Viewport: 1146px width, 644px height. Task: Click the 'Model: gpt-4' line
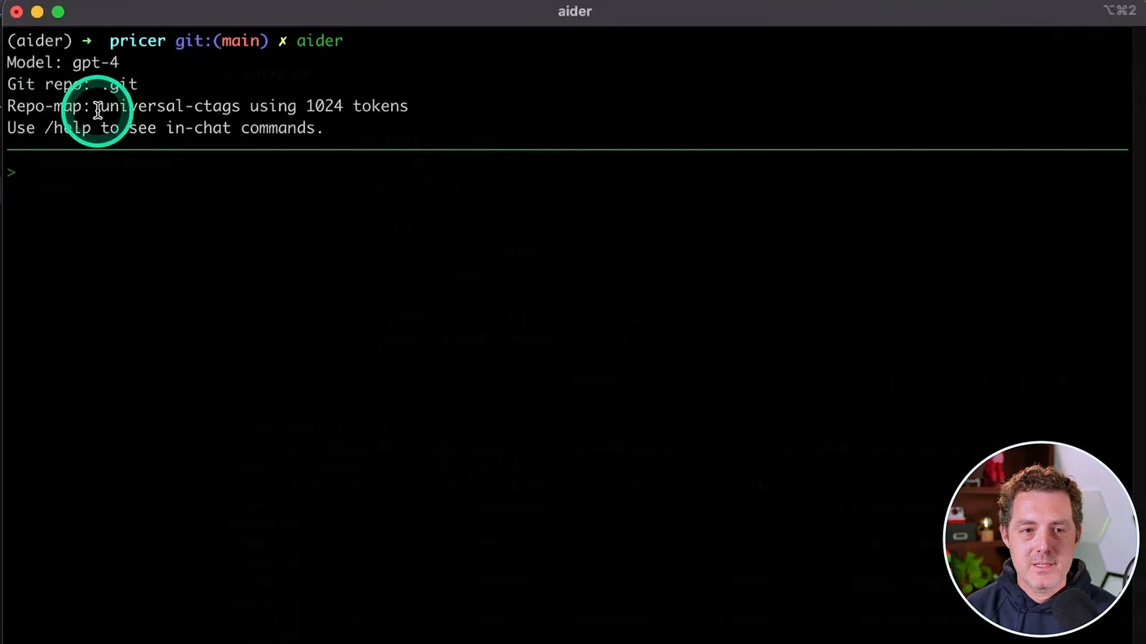pyautogui.click(x=63, y=63)
